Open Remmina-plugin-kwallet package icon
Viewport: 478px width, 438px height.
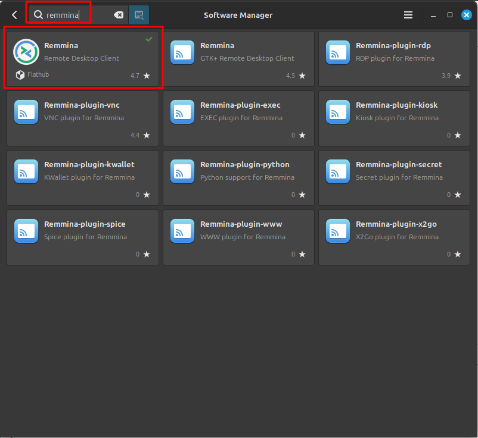[x=26, y=171]
